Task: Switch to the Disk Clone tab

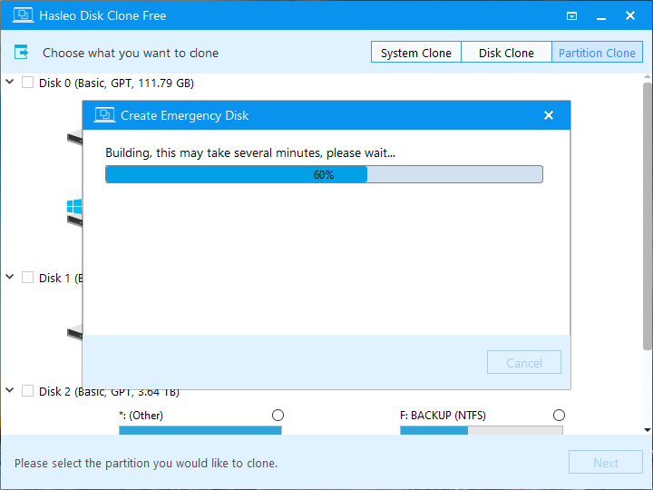Action: pos(506,52)
